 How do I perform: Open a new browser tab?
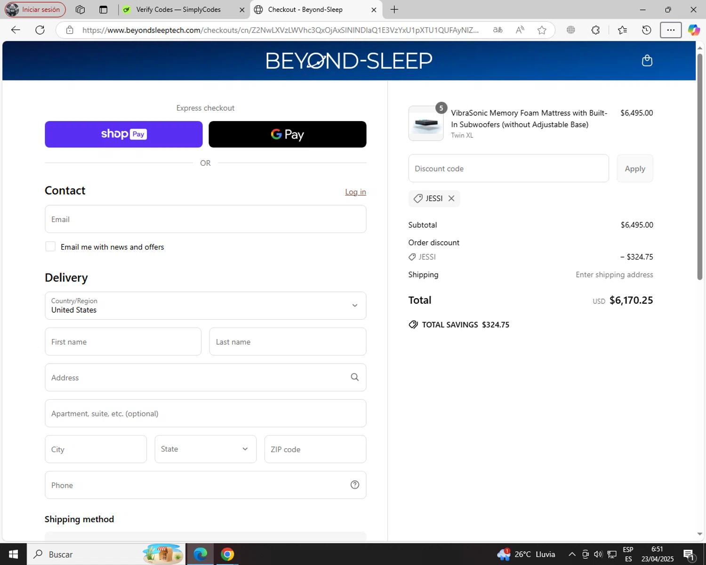click(394, 9)
